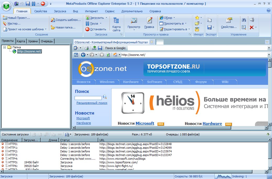Screen dimensions: 272x179
Task: Click the Правка edit icon
Action: tap(149, 20)
